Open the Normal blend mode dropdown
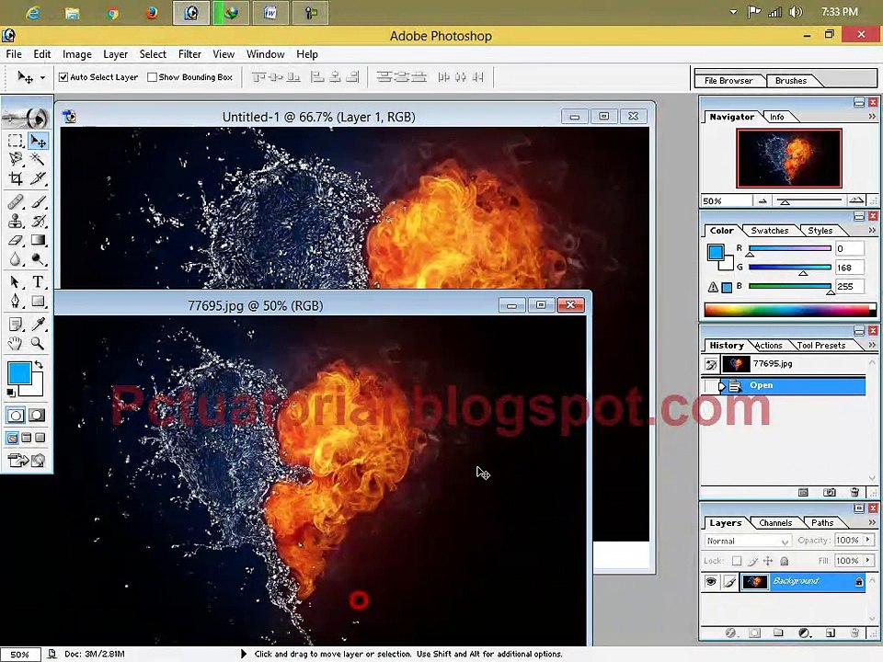Screen dimensions: 883x662 click(747, 541)
